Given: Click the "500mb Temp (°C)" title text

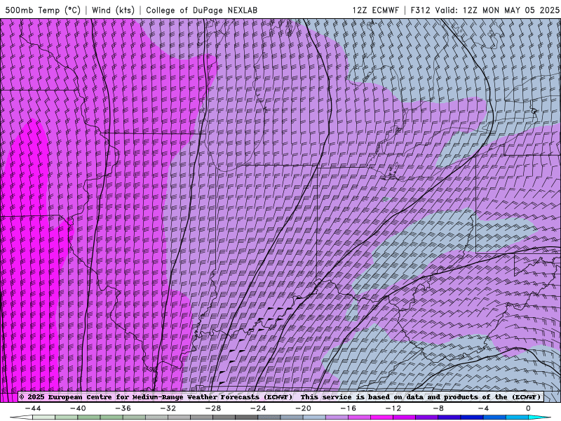Looking at the screenshot, I should click(x=43, y=10).
